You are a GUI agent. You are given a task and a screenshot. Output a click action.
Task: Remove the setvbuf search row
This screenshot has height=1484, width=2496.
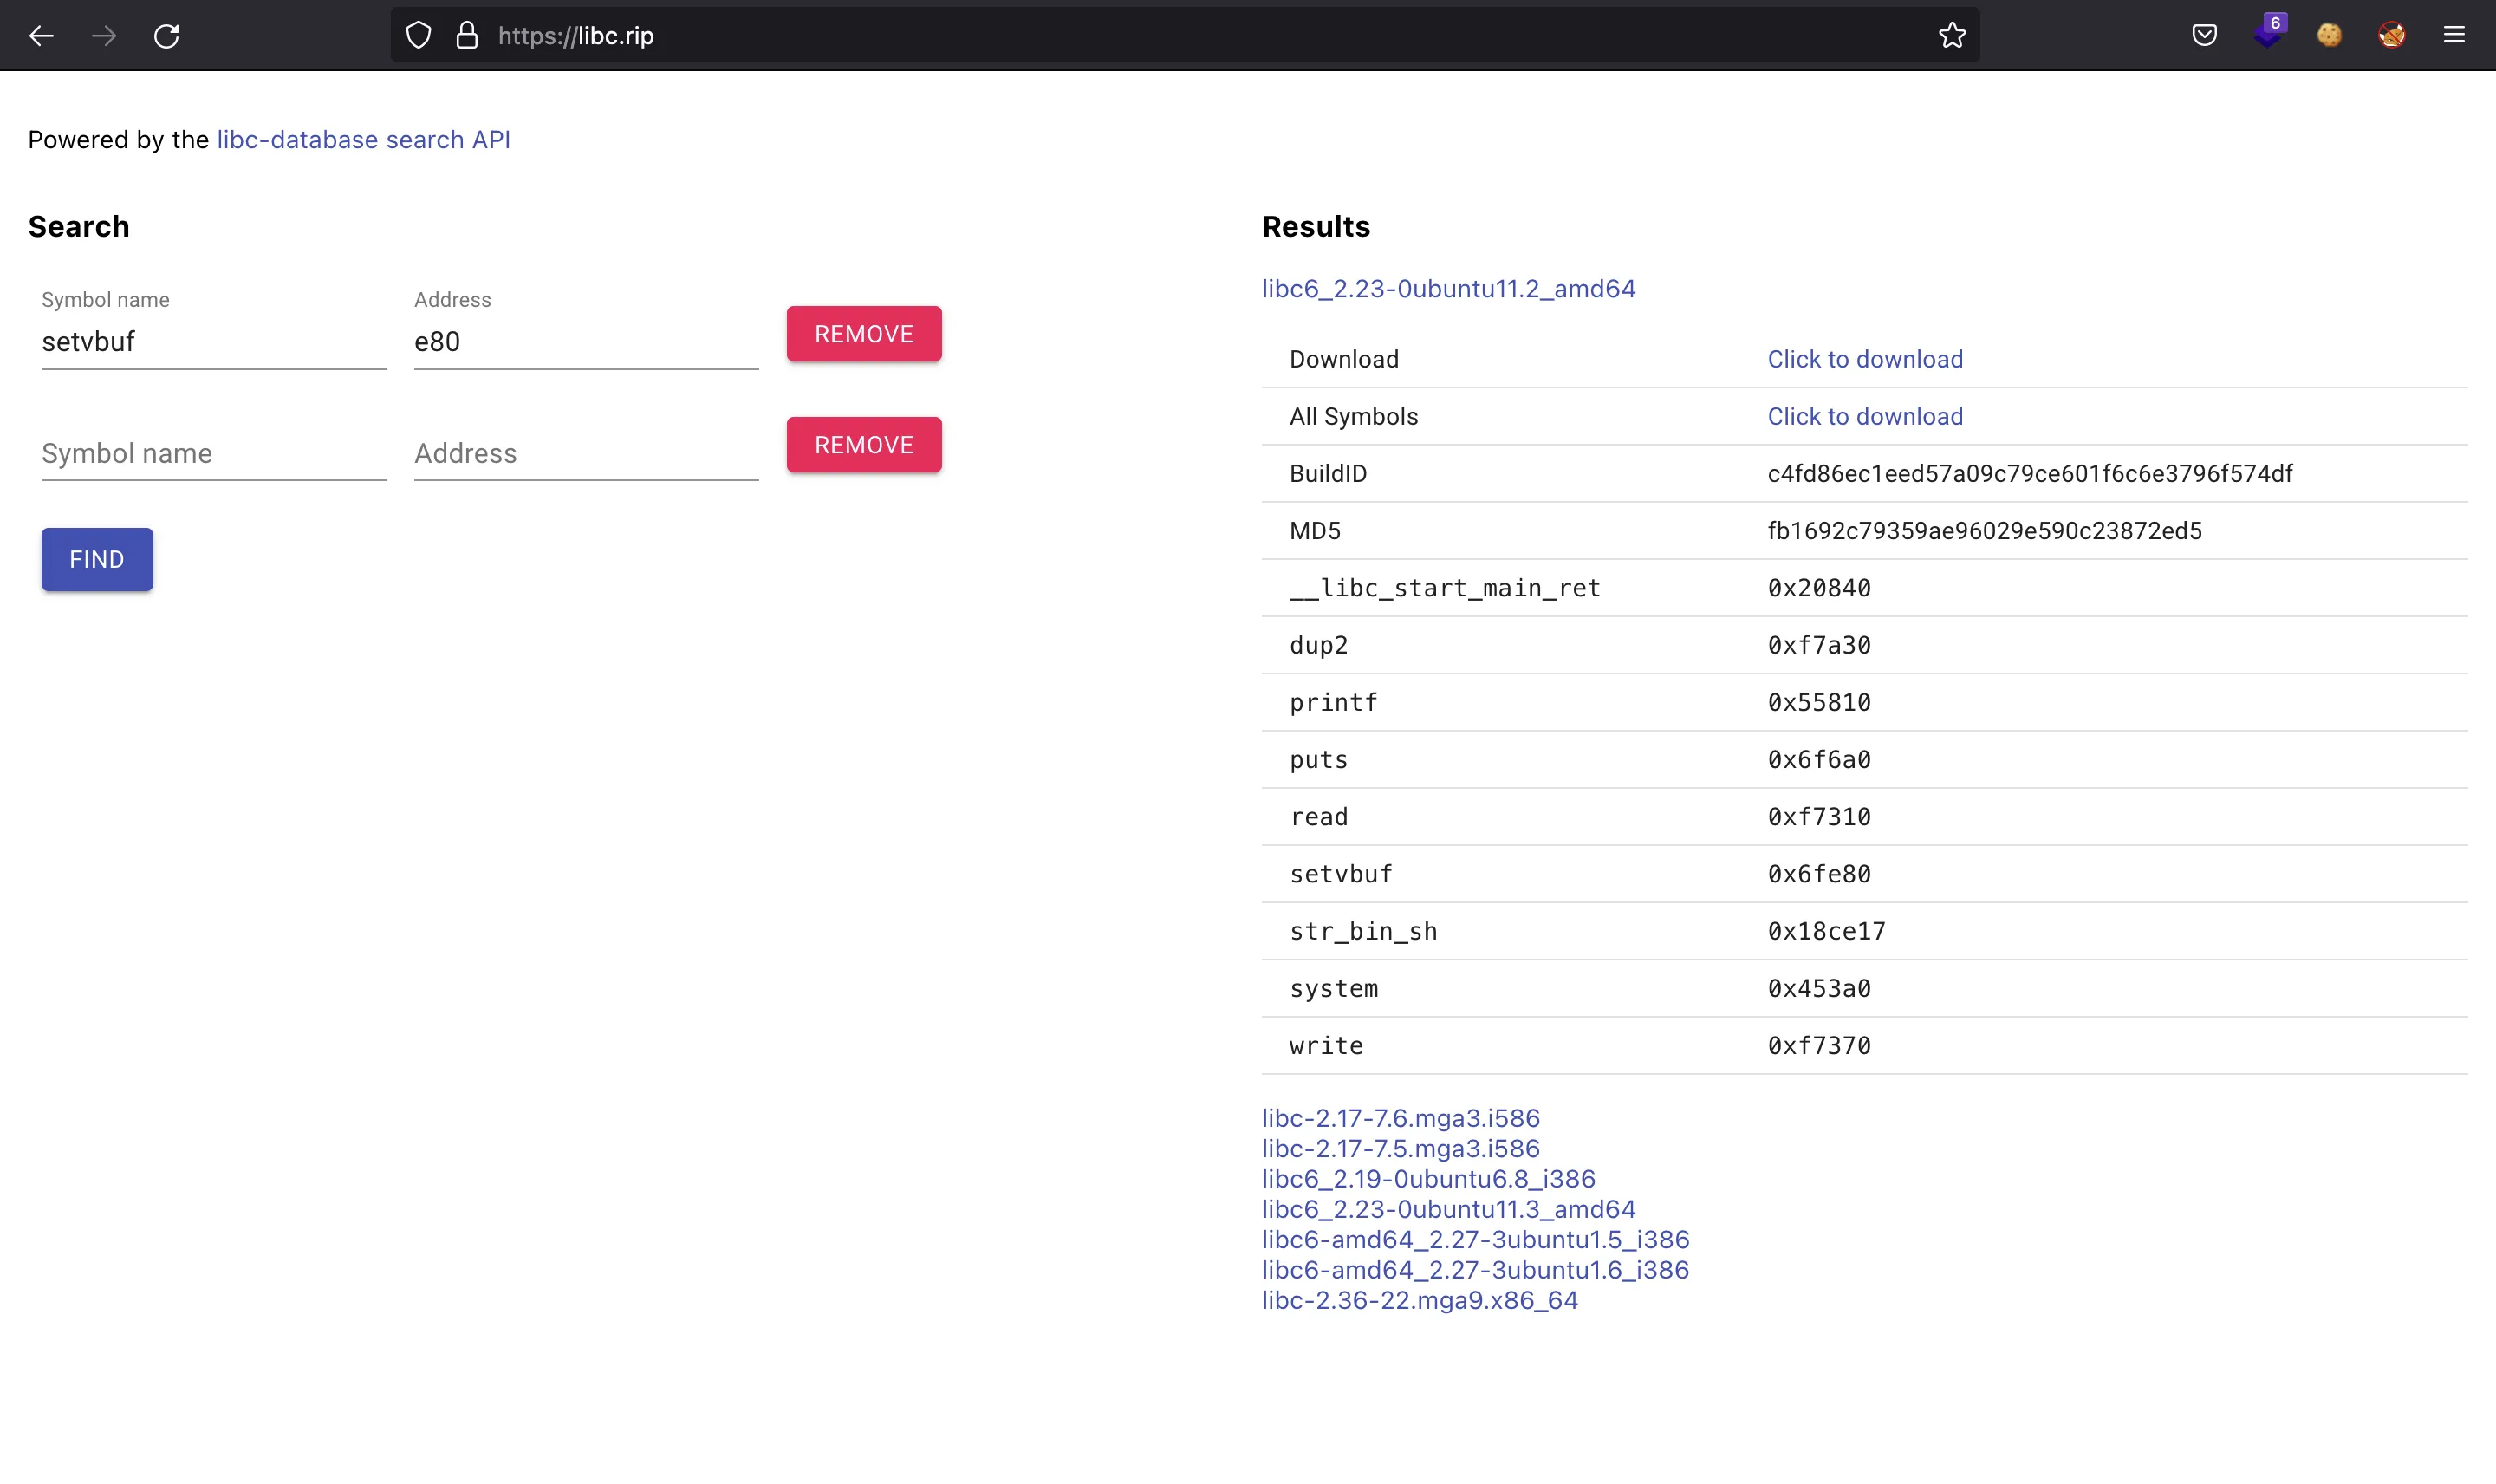click(x=864, y=334)
